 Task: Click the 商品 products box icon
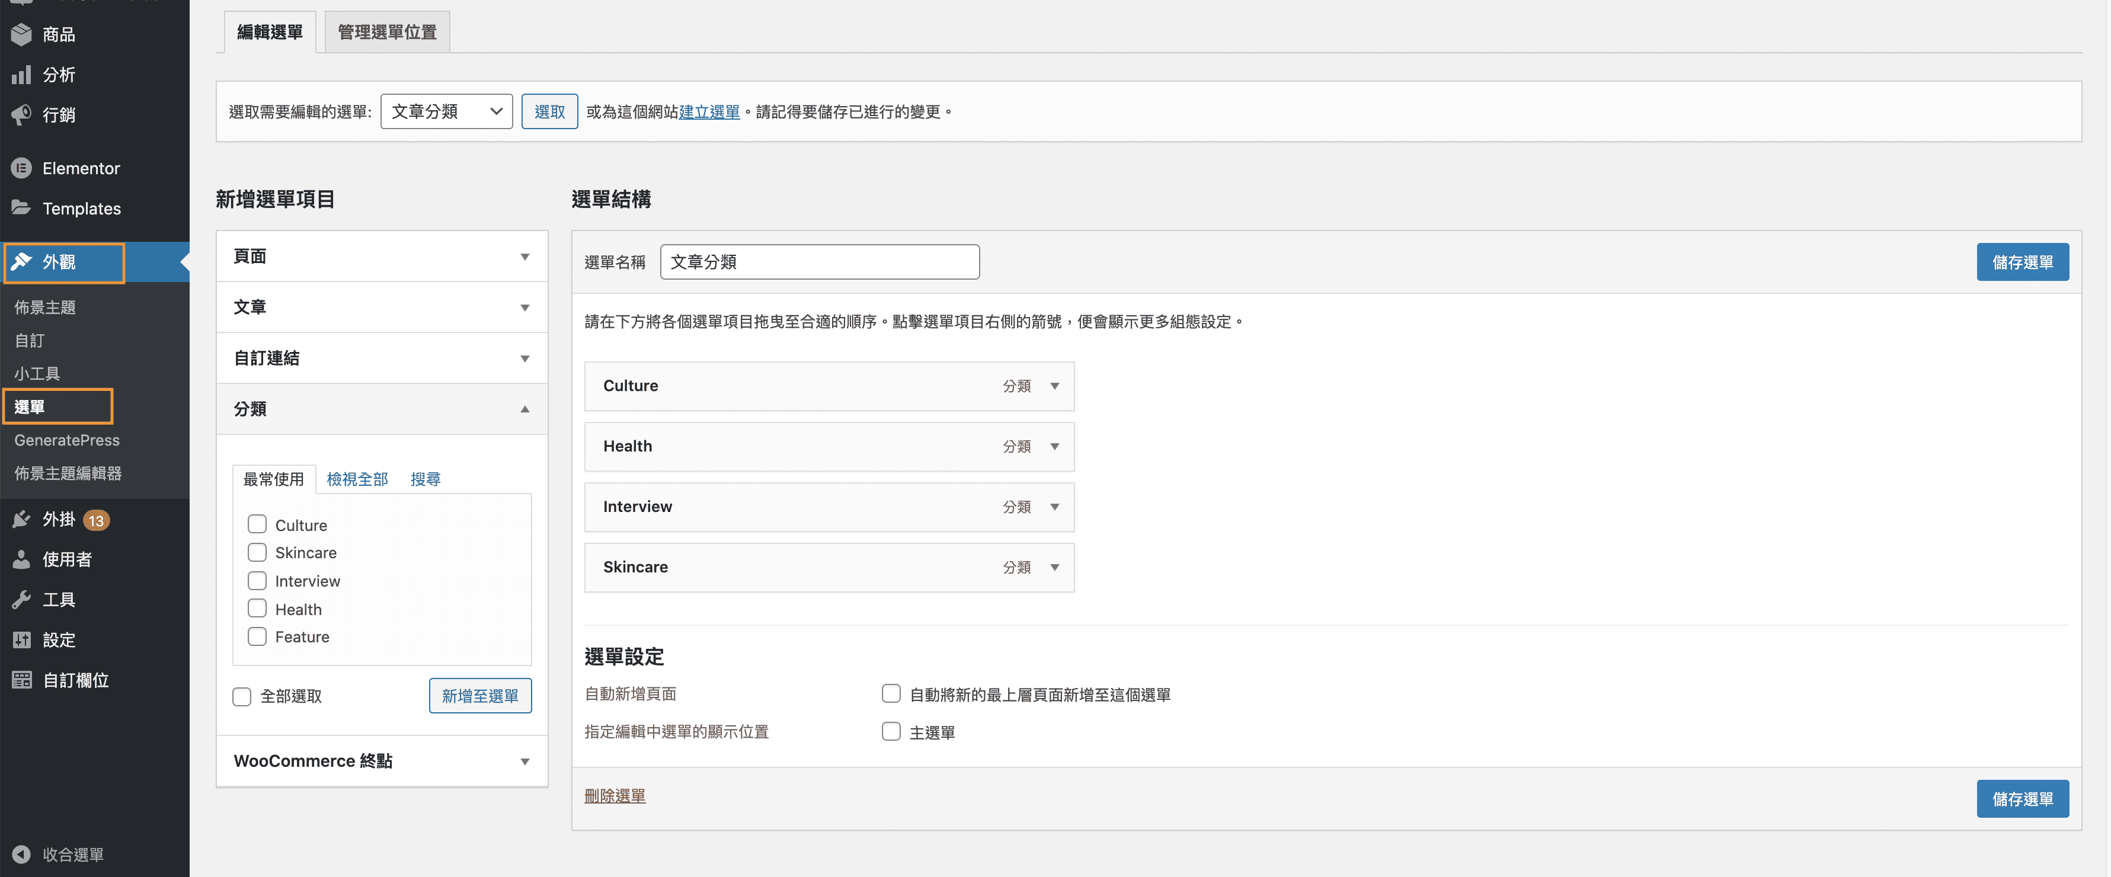21,34
